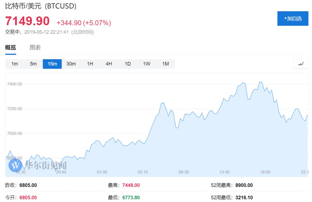Click the 最高 7448.00 value
The width and height of the screenshot is (312, 202).
(x=131, y=185)
